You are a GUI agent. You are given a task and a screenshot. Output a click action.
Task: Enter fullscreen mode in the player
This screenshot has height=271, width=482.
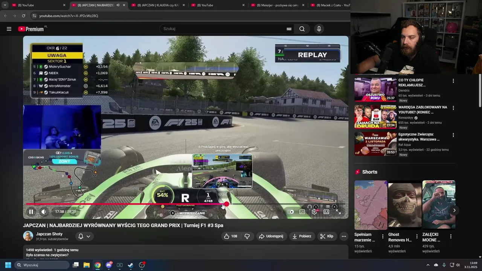[x=338, y=212]
